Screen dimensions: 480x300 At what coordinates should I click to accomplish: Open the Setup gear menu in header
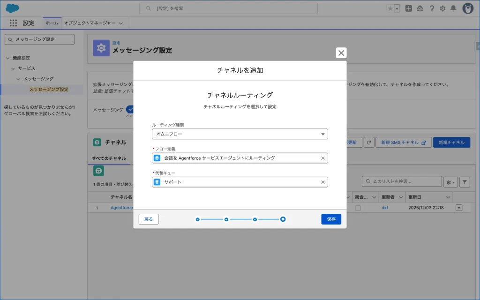(442, 8)
